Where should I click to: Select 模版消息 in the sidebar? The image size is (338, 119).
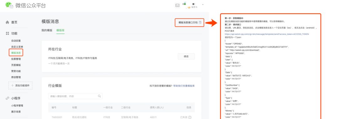click(16, 53)
